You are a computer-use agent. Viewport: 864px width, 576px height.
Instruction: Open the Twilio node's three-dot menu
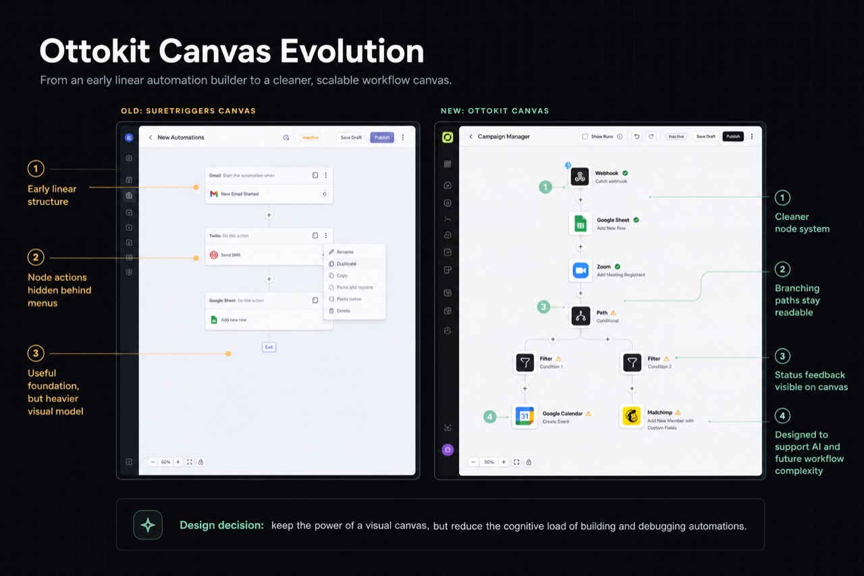(325, 236)
